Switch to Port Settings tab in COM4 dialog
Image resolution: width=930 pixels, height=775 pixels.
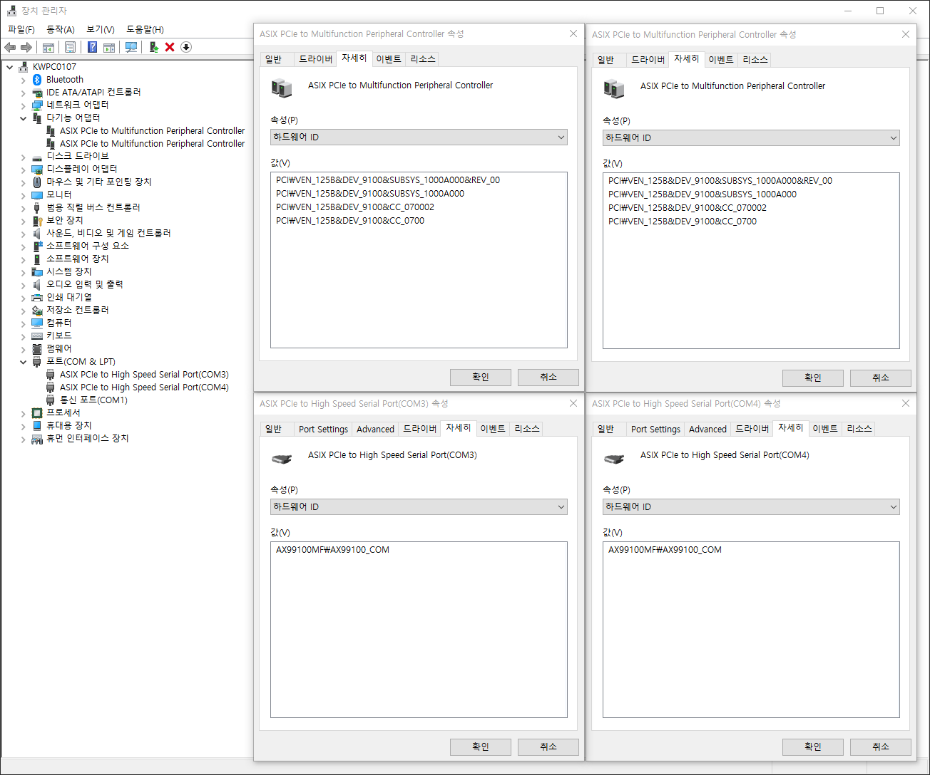point(655,429)
